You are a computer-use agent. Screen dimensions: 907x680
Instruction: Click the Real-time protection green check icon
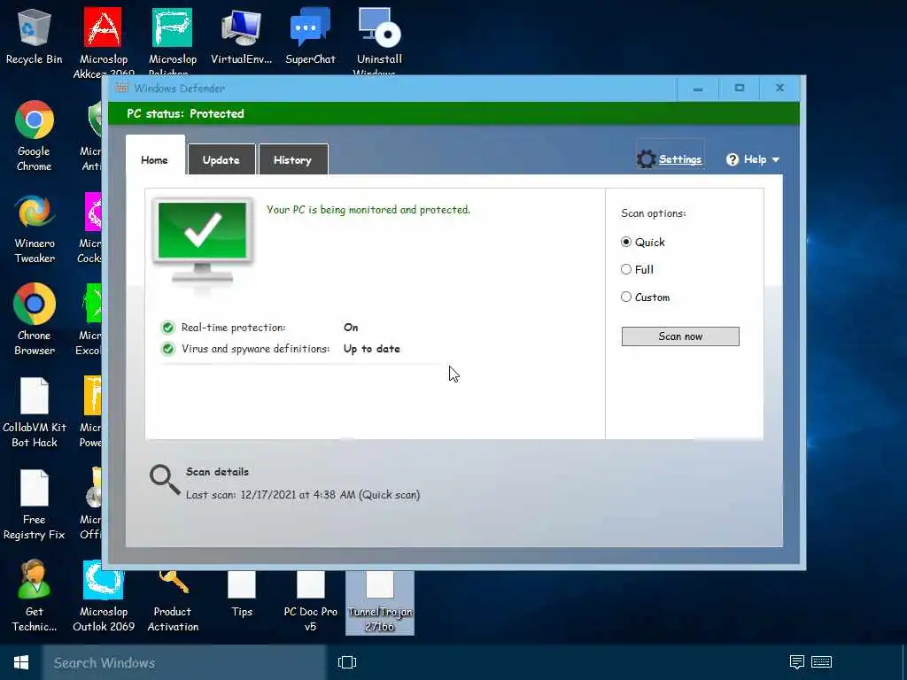click(x=167, y=328)
